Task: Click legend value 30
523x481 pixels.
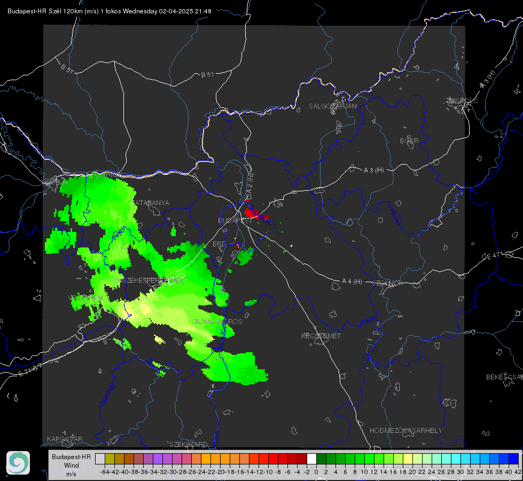Action: tap(460, 472)
